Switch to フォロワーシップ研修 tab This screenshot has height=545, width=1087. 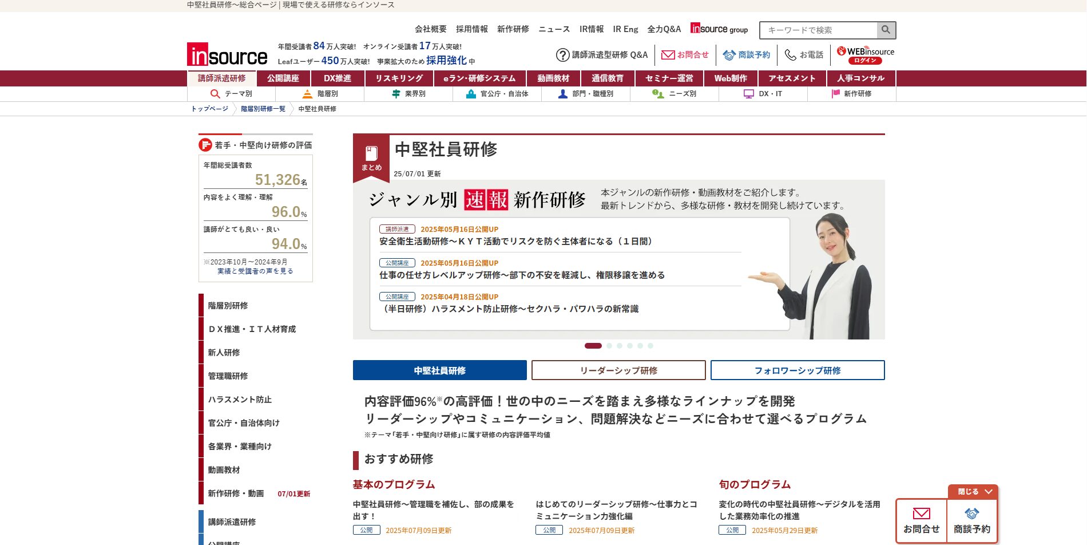coord(797,370)
